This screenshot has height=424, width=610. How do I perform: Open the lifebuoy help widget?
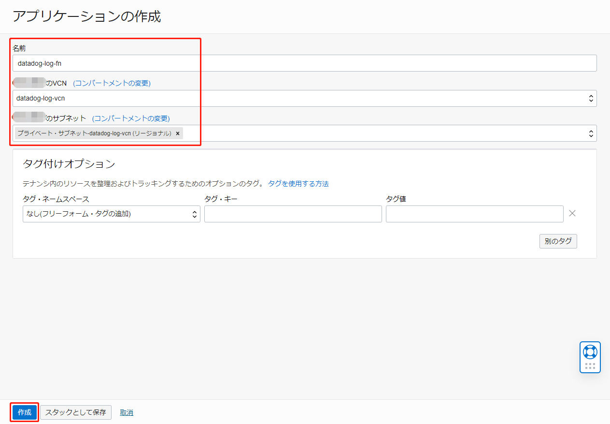click(590, 351)
